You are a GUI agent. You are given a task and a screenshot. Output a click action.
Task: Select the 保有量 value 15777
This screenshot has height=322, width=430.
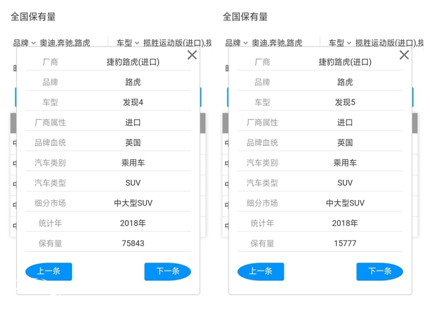[345, 243]
